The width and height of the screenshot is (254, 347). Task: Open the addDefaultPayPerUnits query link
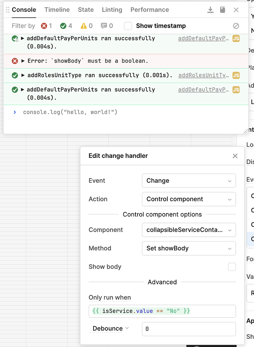(203, 38)
